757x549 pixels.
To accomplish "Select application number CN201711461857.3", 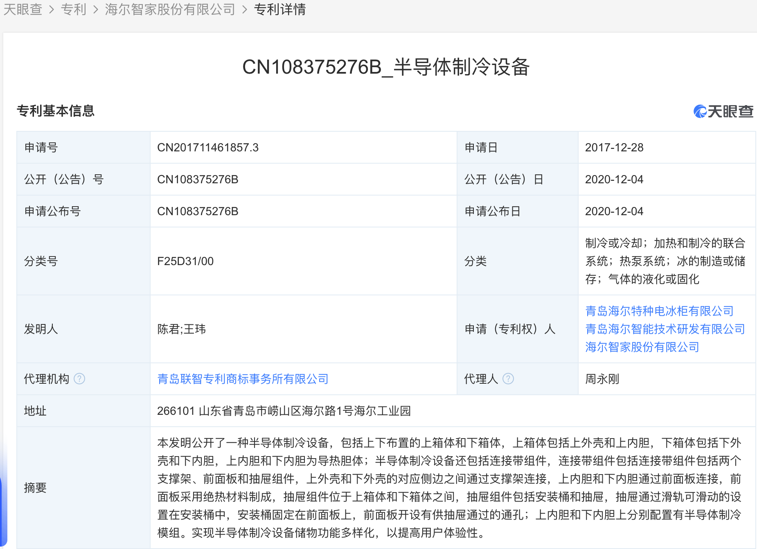I will tap(208, 147).
